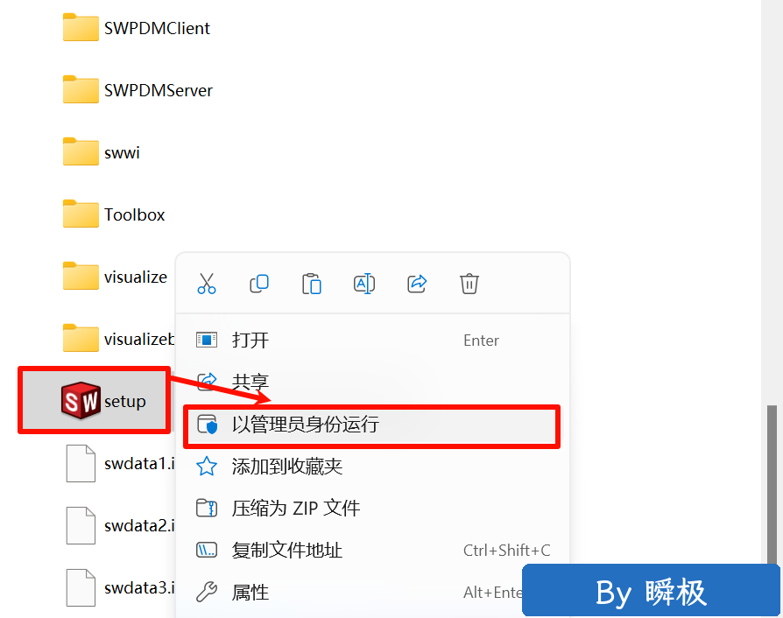
Task: Click the Cut scissors icon
Action: (206, 284)
